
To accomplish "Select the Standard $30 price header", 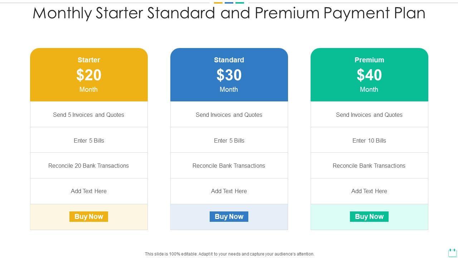I will coord(229,75).
